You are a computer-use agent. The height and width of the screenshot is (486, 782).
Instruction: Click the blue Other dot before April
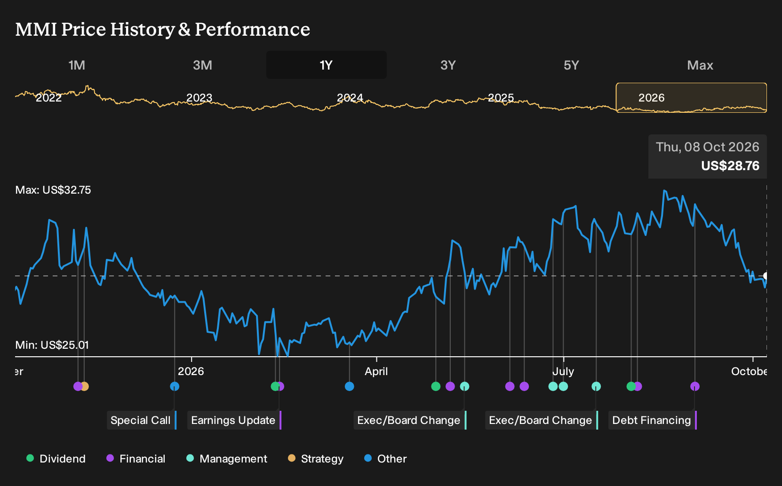pos(349,386)
